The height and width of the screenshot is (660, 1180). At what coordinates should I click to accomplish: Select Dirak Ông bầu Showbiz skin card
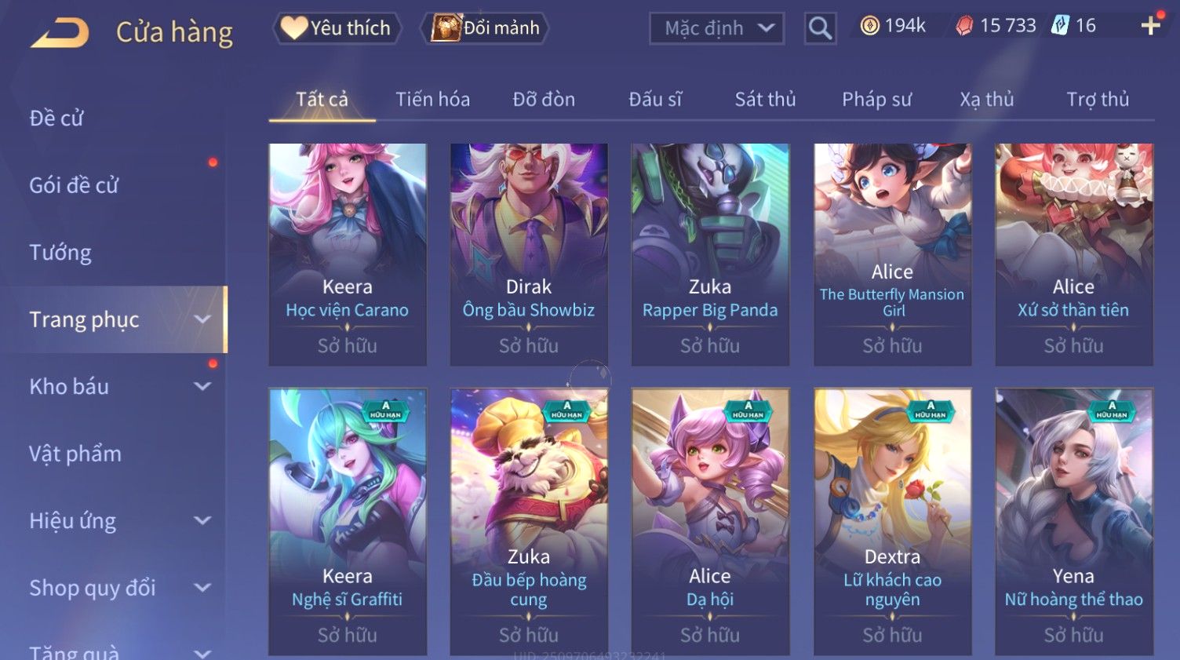pyautogui.click(x=529, y=254)
